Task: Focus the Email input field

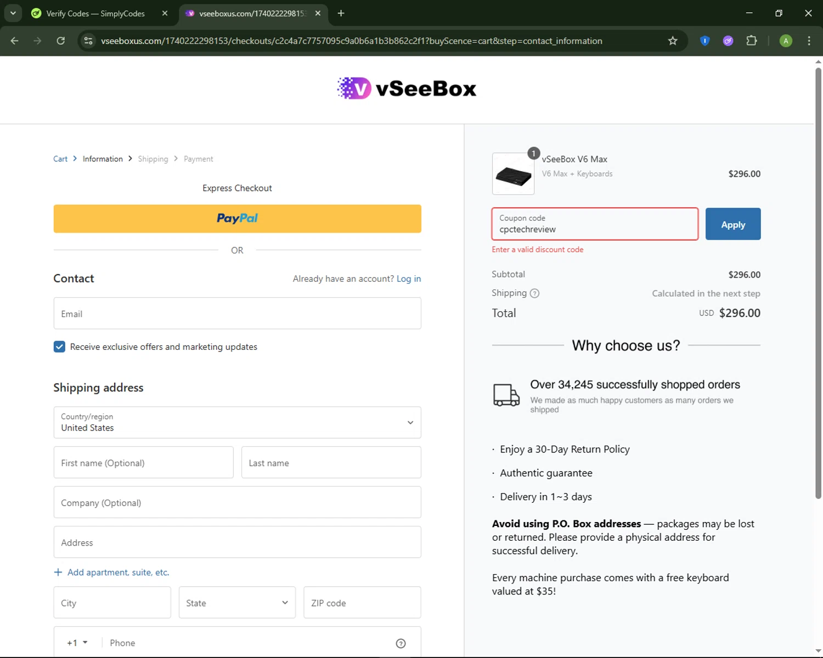Action: (237, 314)
